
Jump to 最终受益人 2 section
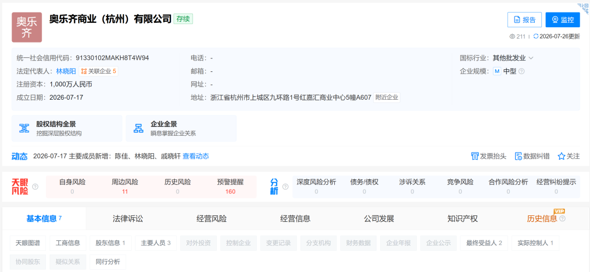click(x=484, y=243)
